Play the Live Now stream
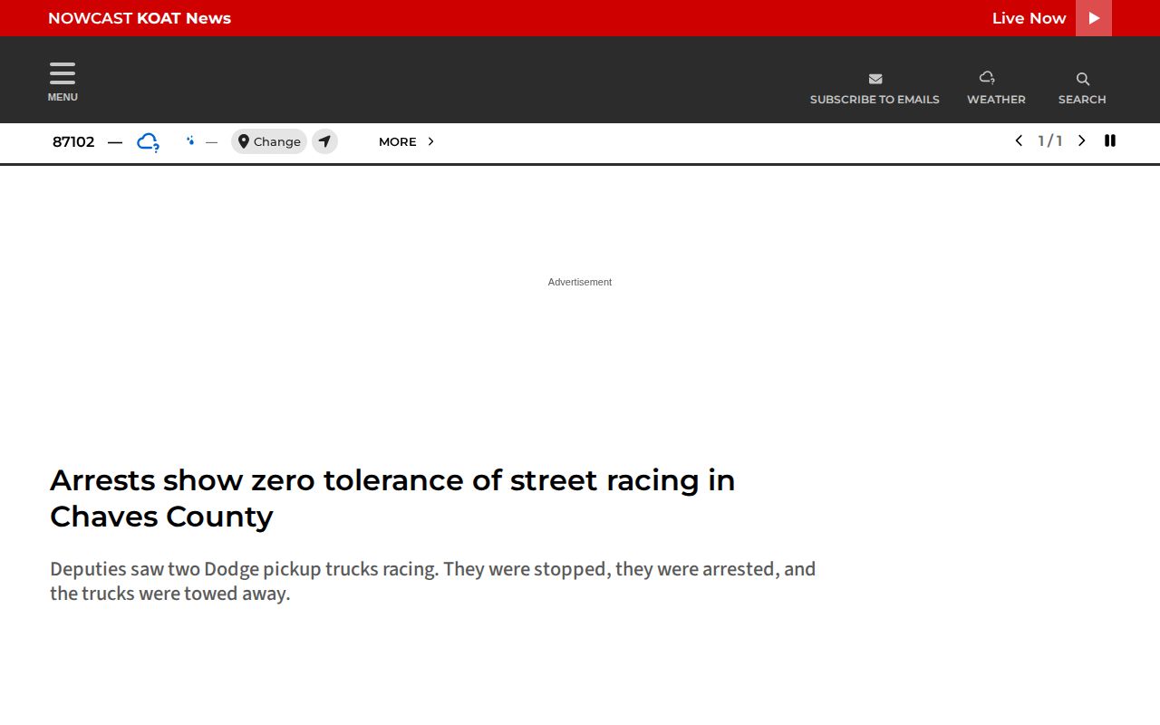Viewport: 1160px width, 725px height. (x=1093, y=18)
